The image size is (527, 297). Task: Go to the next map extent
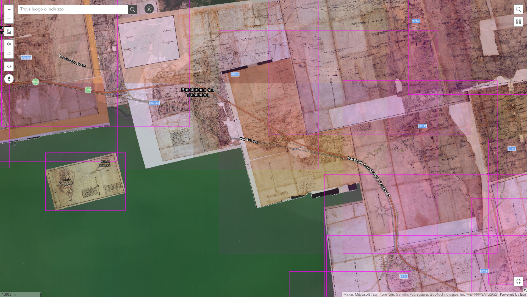tap(9, 54)
